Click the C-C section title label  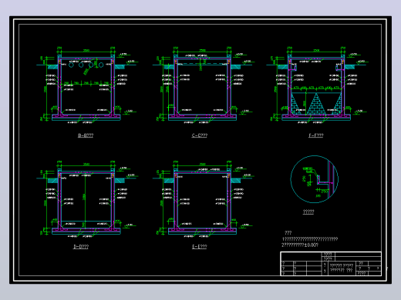[x=199, y=135]
